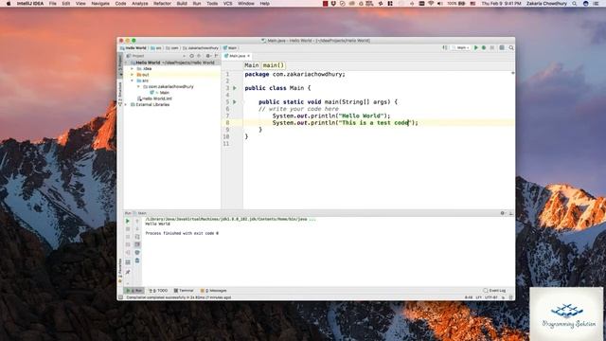Viewport: 606px width, 341px height.
Task: Open the Navigate menu
Action: (x=100, y=4)
